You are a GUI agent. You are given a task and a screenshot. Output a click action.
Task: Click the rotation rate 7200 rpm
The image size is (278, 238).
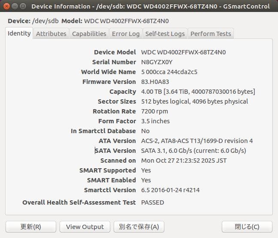coord(154,111)
